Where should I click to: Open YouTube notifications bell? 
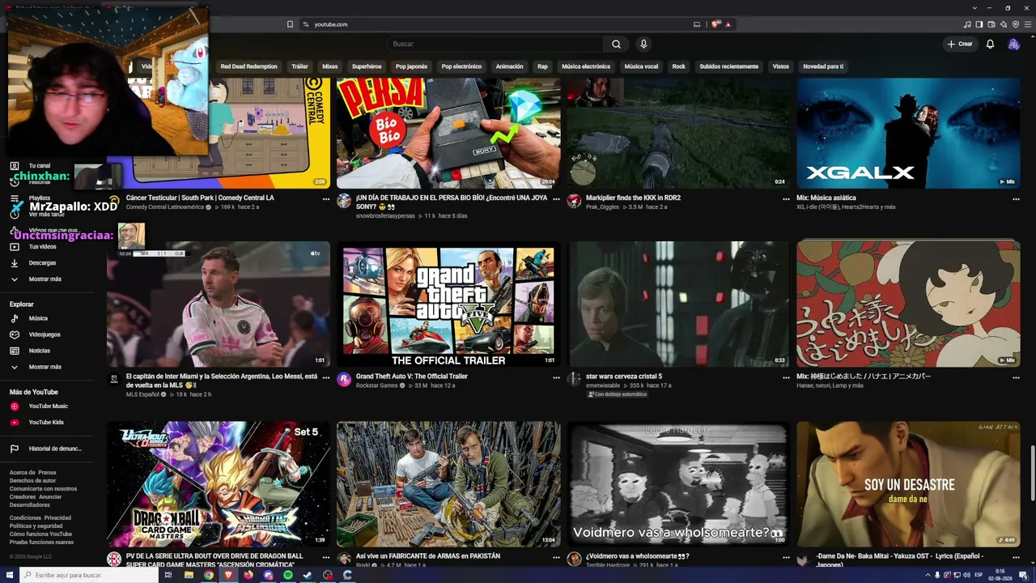coord(990,44)
